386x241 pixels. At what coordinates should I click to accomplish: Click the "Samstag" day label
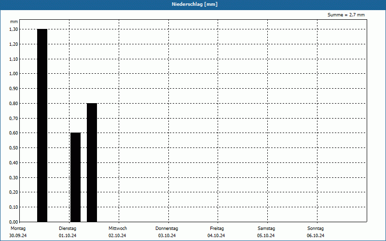(x=266, y=228)
